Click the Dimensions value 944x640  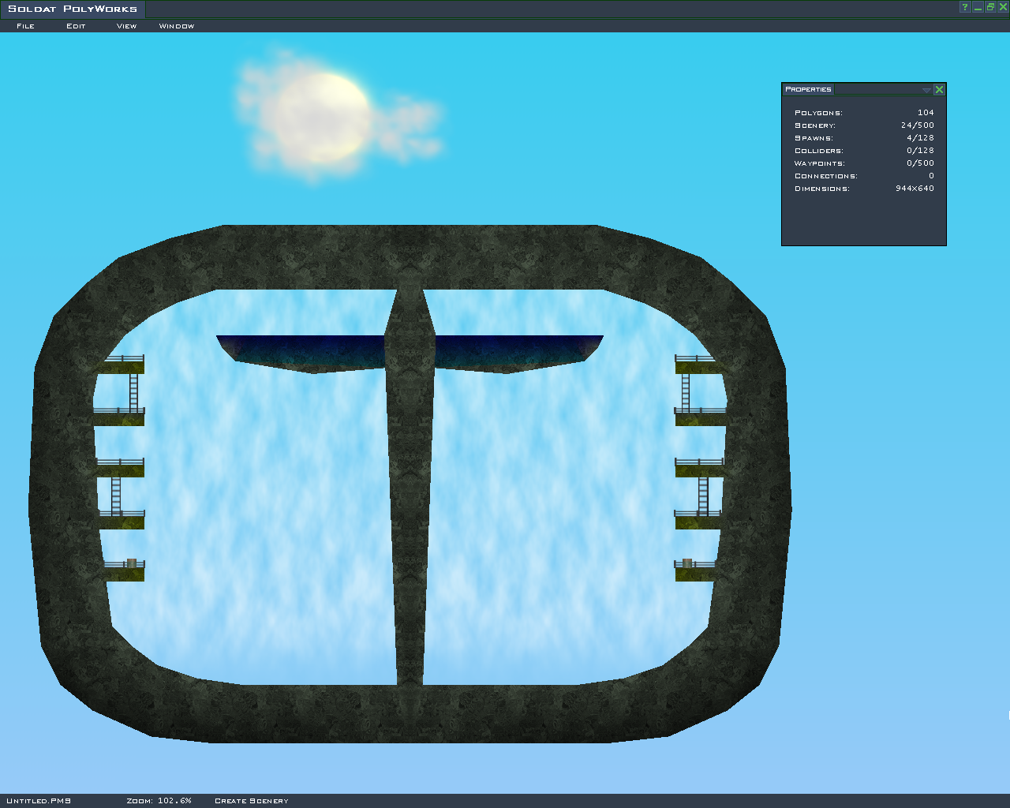(x=915, y=189)
